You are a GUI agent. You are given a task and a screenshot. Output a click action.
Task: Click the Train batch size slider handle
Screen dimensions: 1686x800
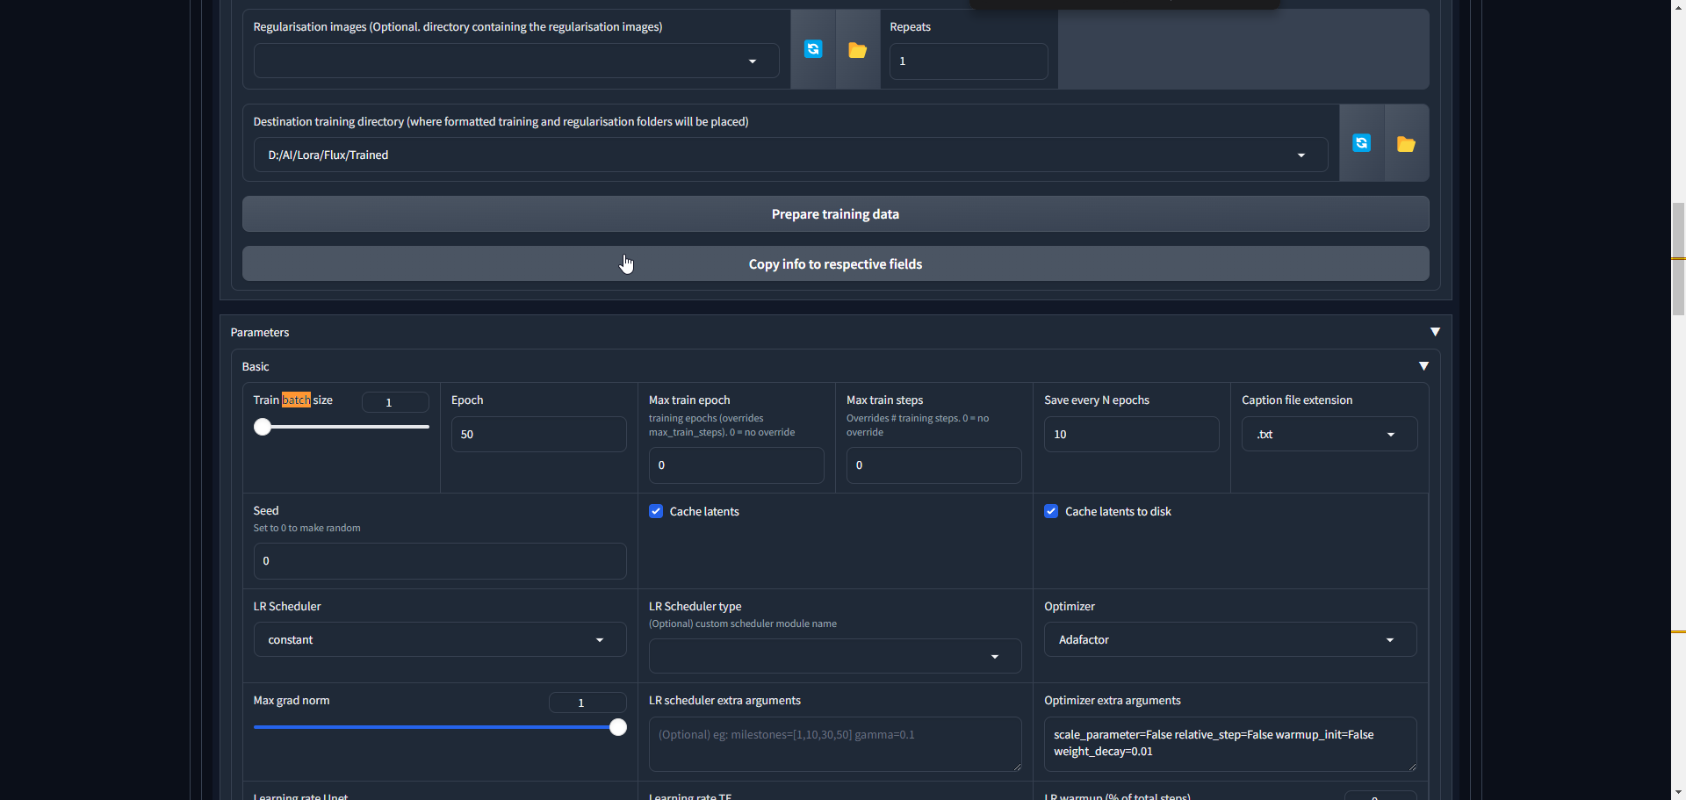click(263, 427)
